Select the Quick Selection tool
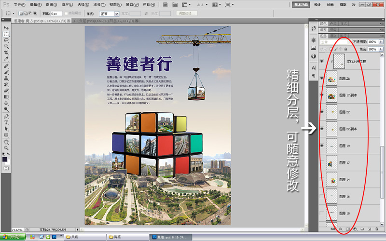 pos(6,46)
